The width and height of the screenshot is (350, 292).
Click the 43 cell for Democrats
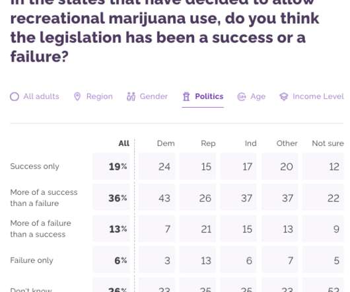pos(157,198)
